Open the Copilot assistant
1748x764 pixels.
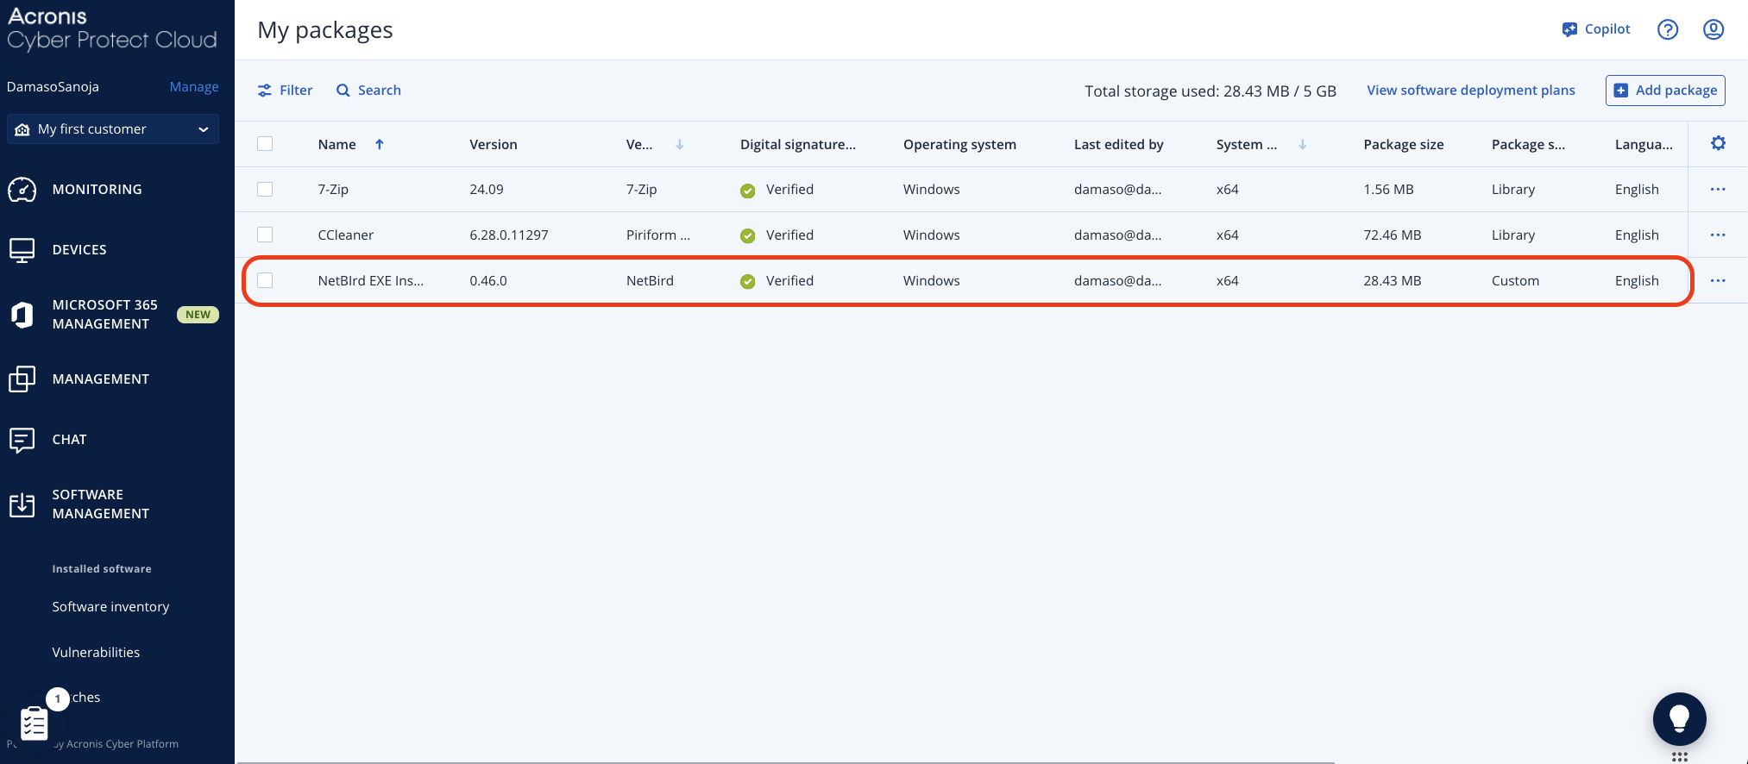[x=1595, y=29]
